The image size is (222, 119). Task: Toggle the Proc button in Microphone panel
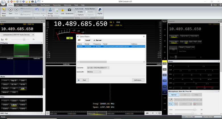[171, 104]
